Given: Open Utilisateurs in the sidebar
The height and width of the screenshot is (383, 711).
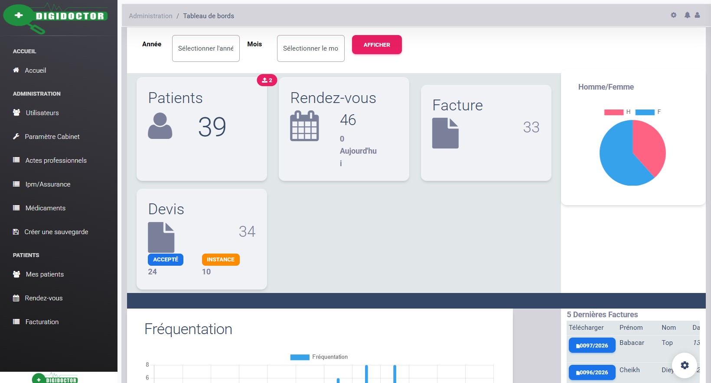Looking at the screenshot, I should (x=42, y=113).
